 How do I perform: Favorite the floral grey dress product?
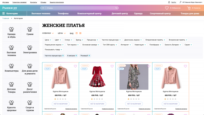(149, 66)
